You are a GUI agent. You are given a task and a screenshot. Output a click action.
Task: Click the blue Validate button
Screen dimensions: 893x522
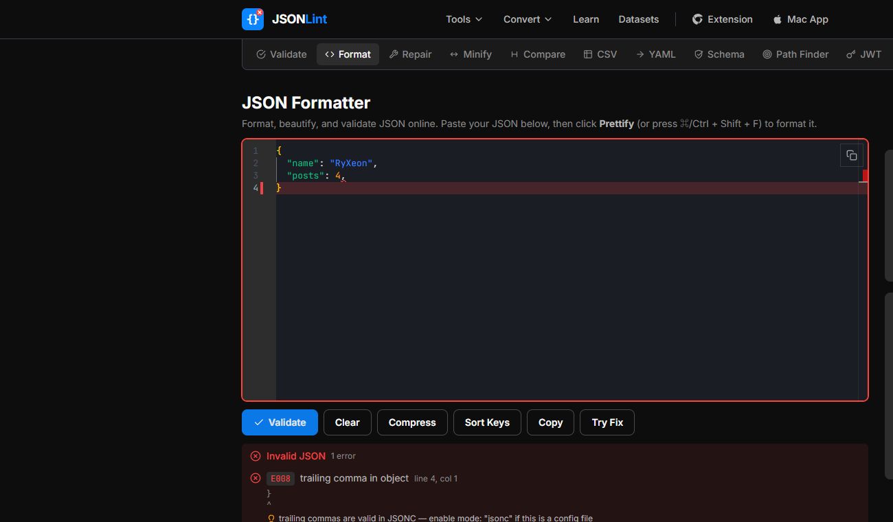pyautogui.click(x=280, y=422)
